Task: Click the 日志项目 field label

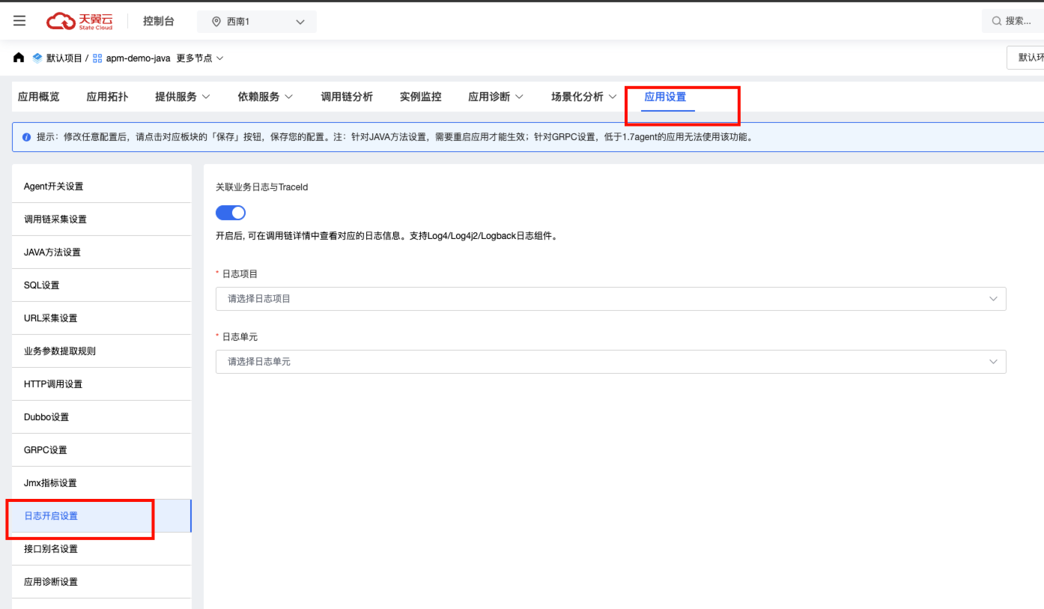Action: click(240, 274)
